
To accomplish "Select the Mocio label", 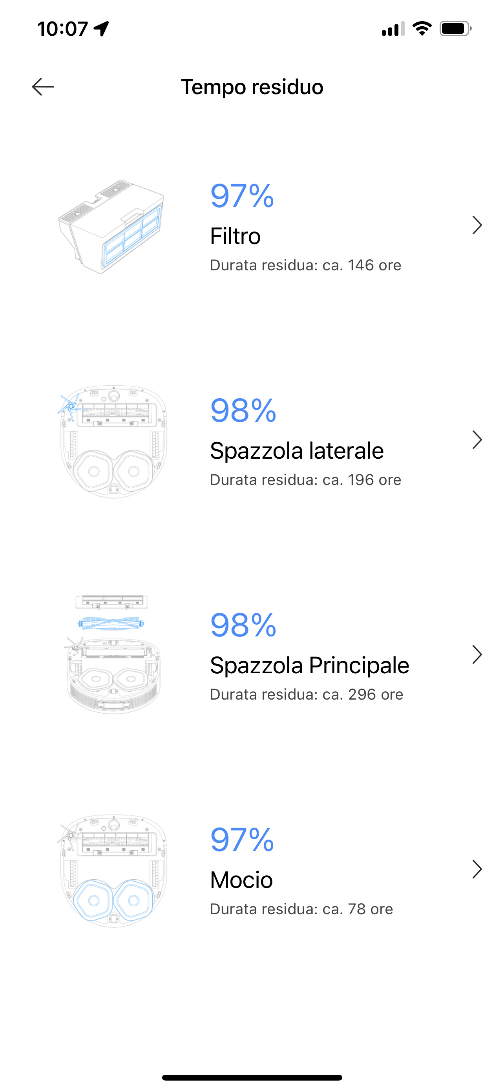I will pyautogui.click(x=241, y=880).
